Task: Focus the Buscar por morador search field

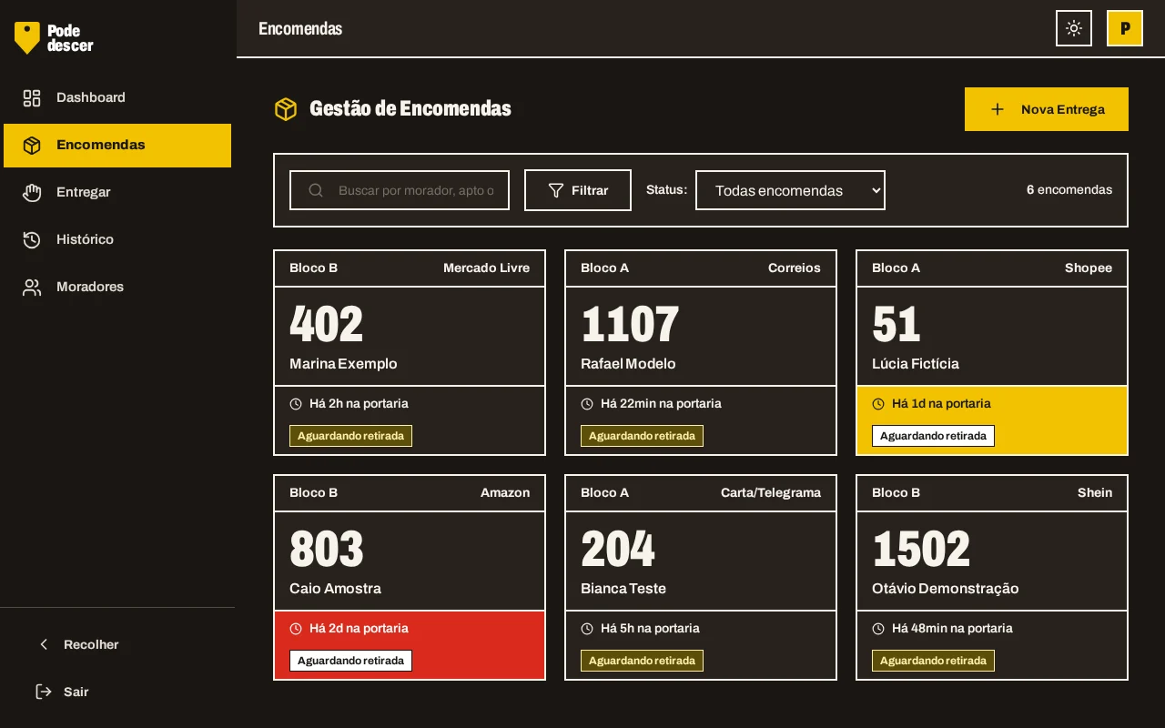Action: [400, 190]
